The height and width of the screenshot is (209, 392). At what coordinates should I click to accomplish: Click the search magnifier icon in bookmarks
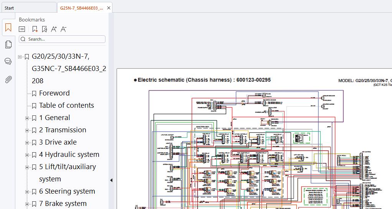pyautogui.click(x=23, y=39)
